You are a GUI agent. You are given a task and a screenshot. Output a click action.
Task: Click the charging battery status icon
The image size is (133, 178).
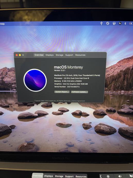pyautogui.click(x=131, y=23)
